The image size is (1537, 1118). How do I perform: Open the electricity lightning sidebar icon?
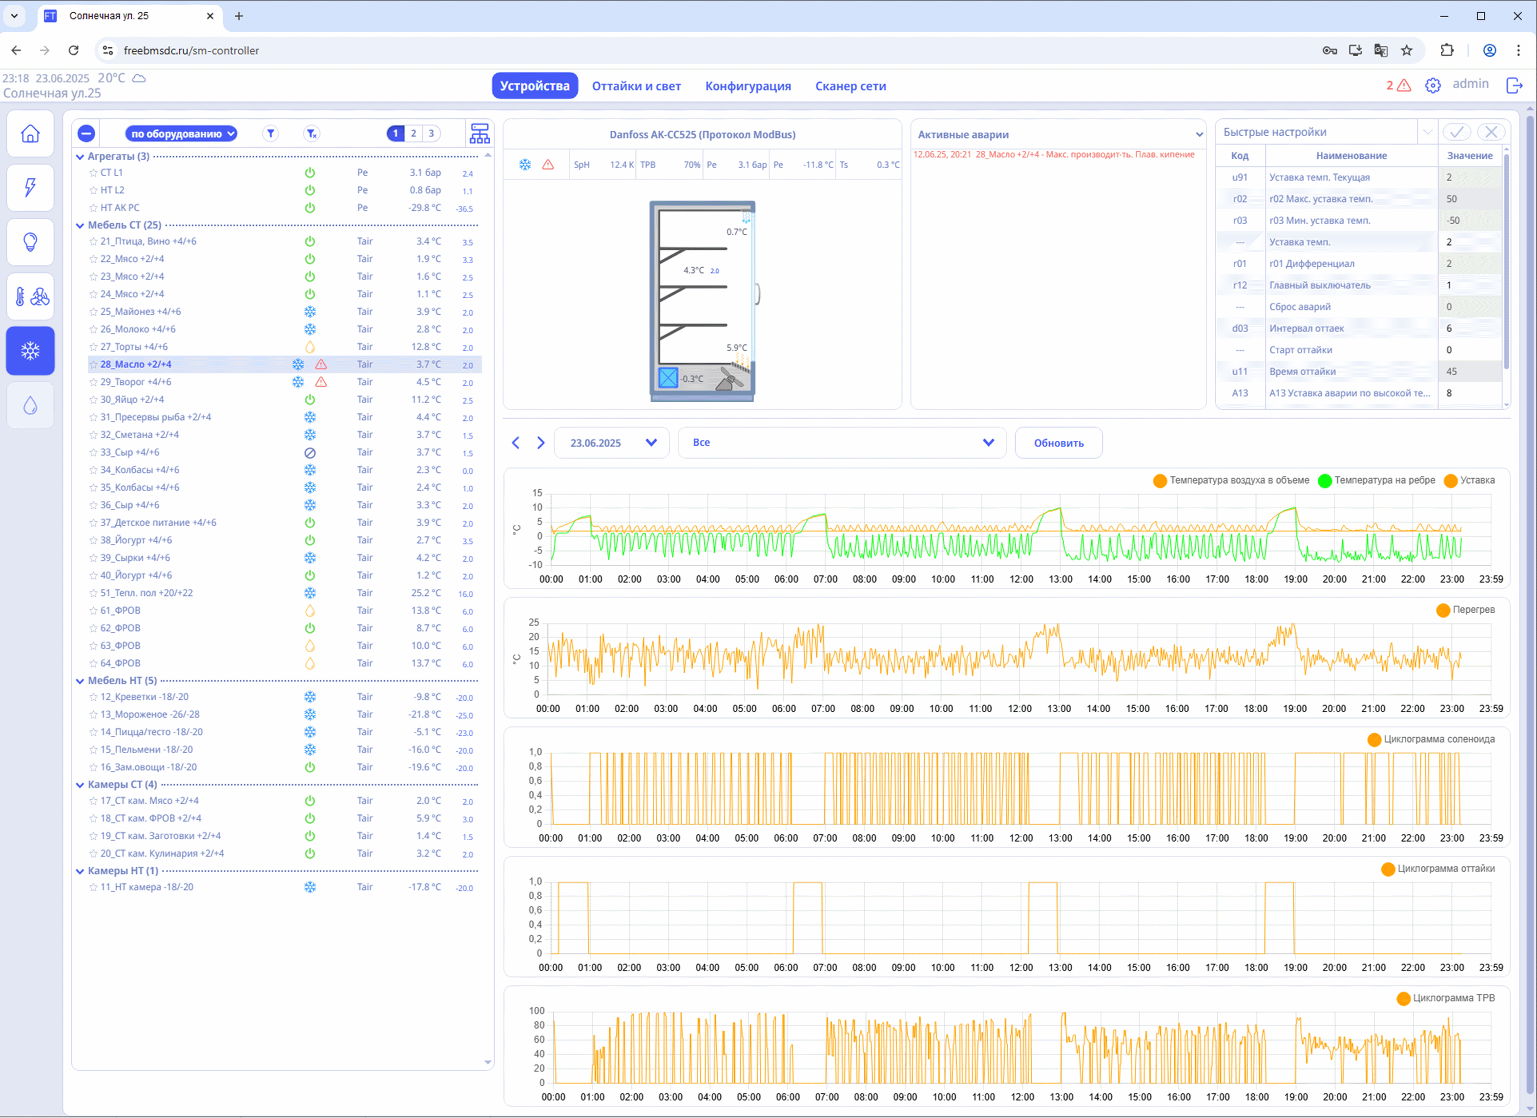point(30,187)
